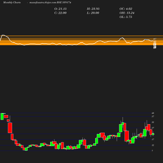This screenshot has height=163, width=163.
Task: Click price axis label 17
Action: [153, 140]
